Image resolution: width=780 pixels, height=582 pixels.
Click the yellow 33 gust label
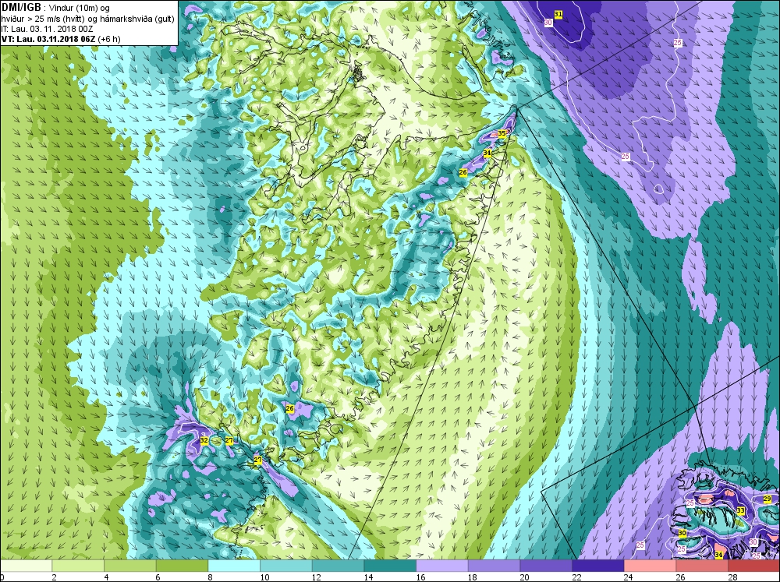pos(741,511)
